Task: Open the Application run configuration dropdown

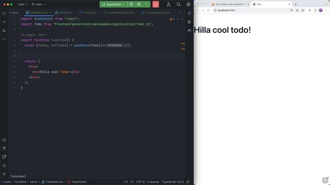Action: [113, 4]
